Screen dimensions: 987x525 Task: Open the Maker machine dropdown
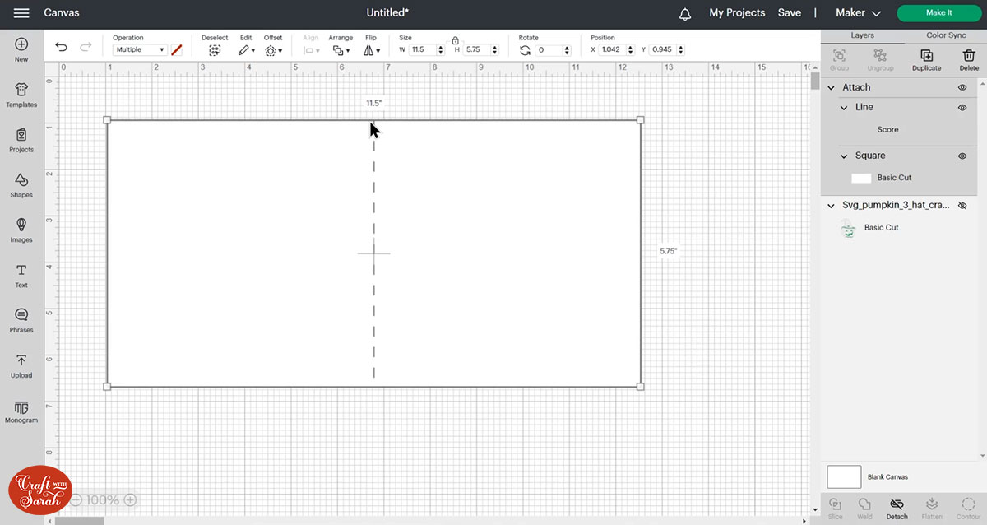(858, 13)
